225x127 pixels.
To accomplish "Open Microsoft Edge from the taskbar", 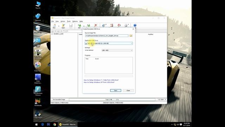I will (43, 125).
